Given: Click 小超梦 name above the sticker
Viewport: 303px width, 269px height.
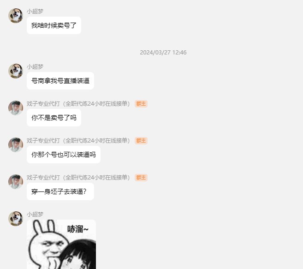Looking at the screenshot, I should pos(35,214).
